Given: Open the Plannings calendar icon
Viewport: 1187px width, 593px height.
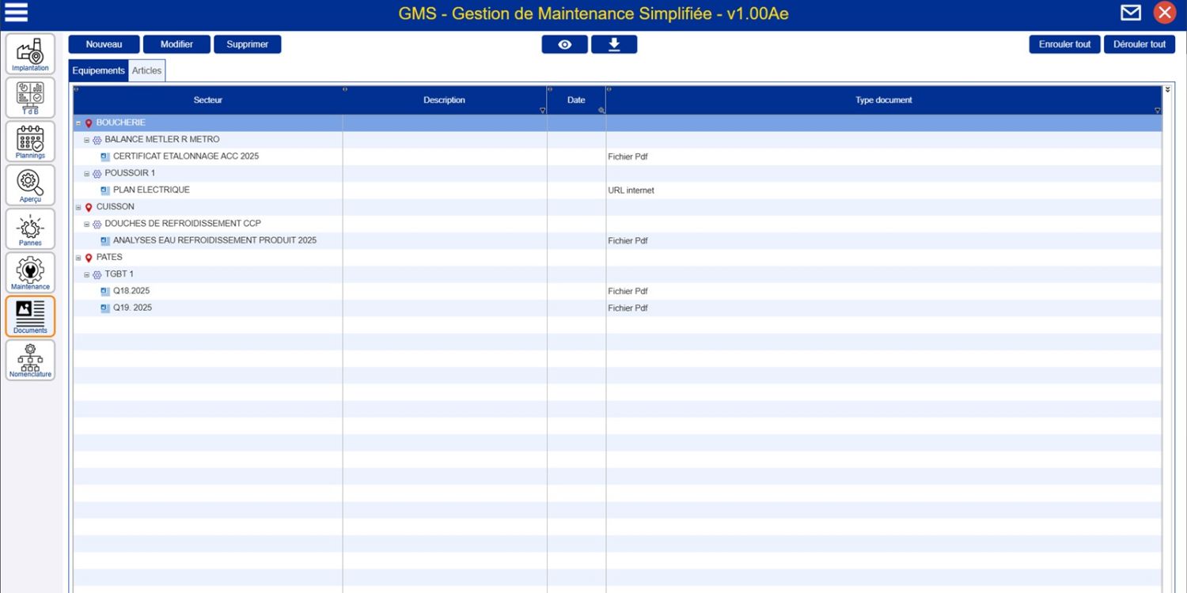Looking at the screenshot, I should [x=30, y=142].
